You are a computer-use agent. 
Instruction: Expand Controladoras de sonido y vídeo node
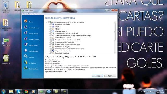coord(49,36)
